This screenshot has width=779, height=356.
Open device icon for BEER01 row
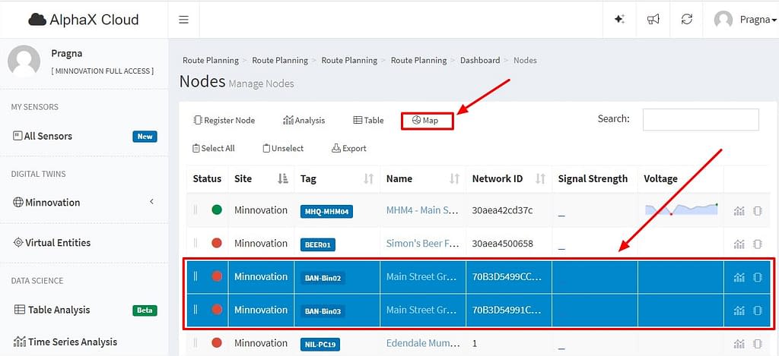coord(758,244)
